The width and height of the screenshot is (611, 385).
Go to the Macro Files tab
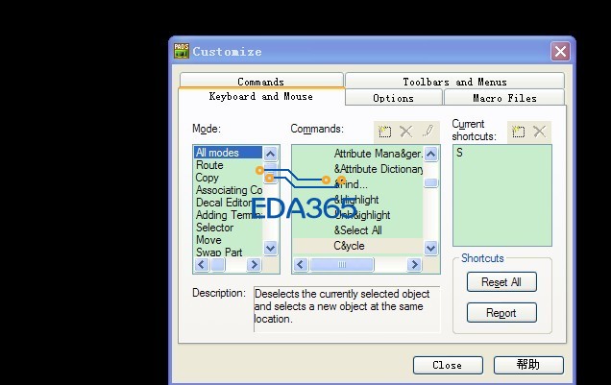coord(504,98)
